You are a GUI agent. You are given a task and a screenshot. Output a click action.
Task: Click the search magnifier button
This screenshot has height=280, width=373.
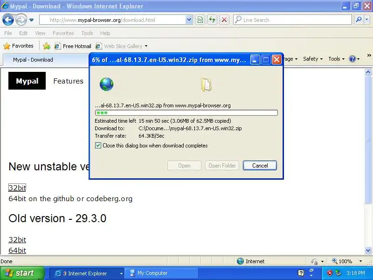point(359,20)
